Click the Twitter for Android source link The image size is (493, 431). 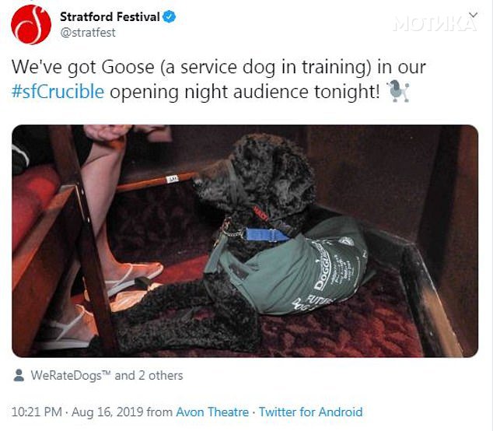[310, 412]
